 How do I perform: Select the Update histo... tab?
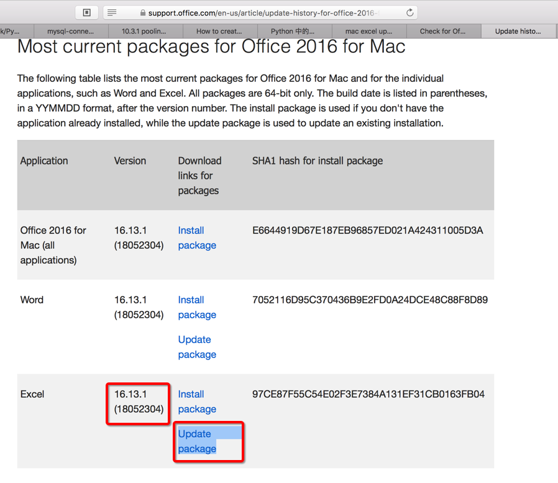[518, 31]
